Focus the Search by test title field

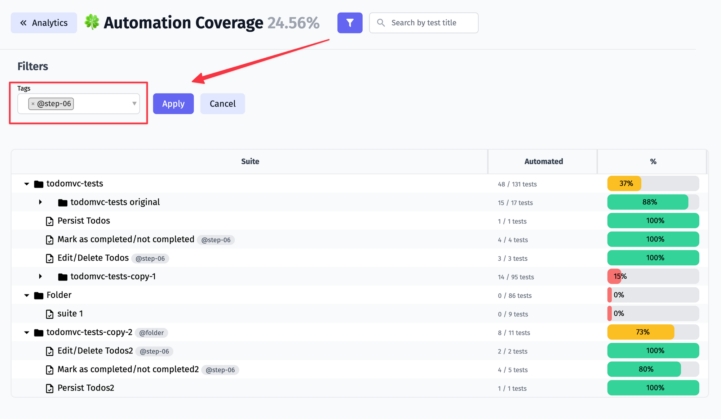click(x=424, y=23)
